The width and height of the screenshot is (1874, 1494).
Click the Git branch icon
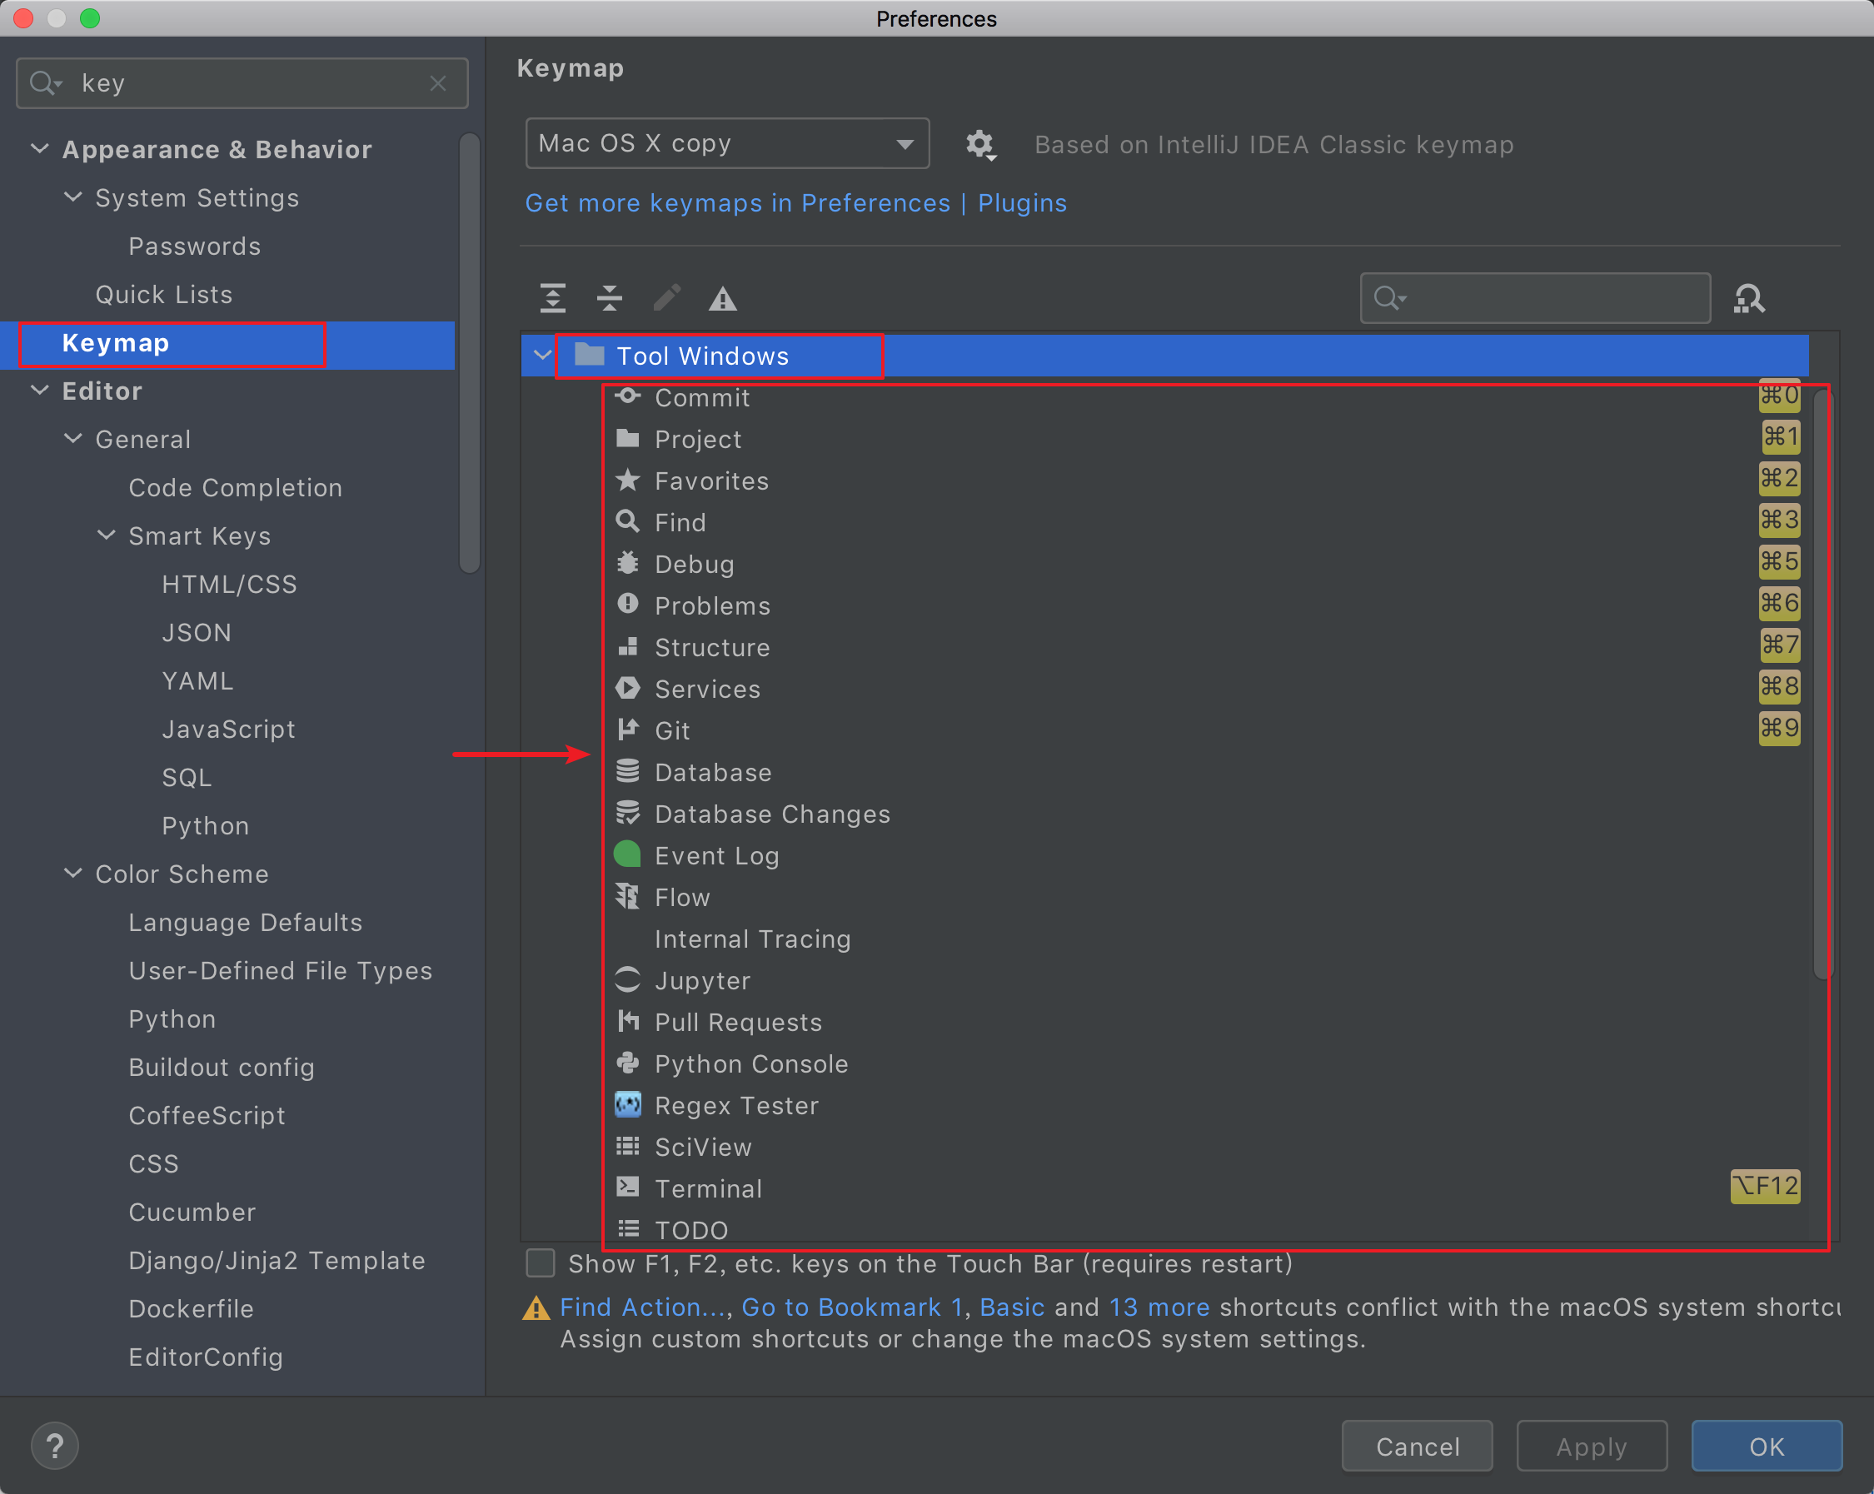click(627, 730)
